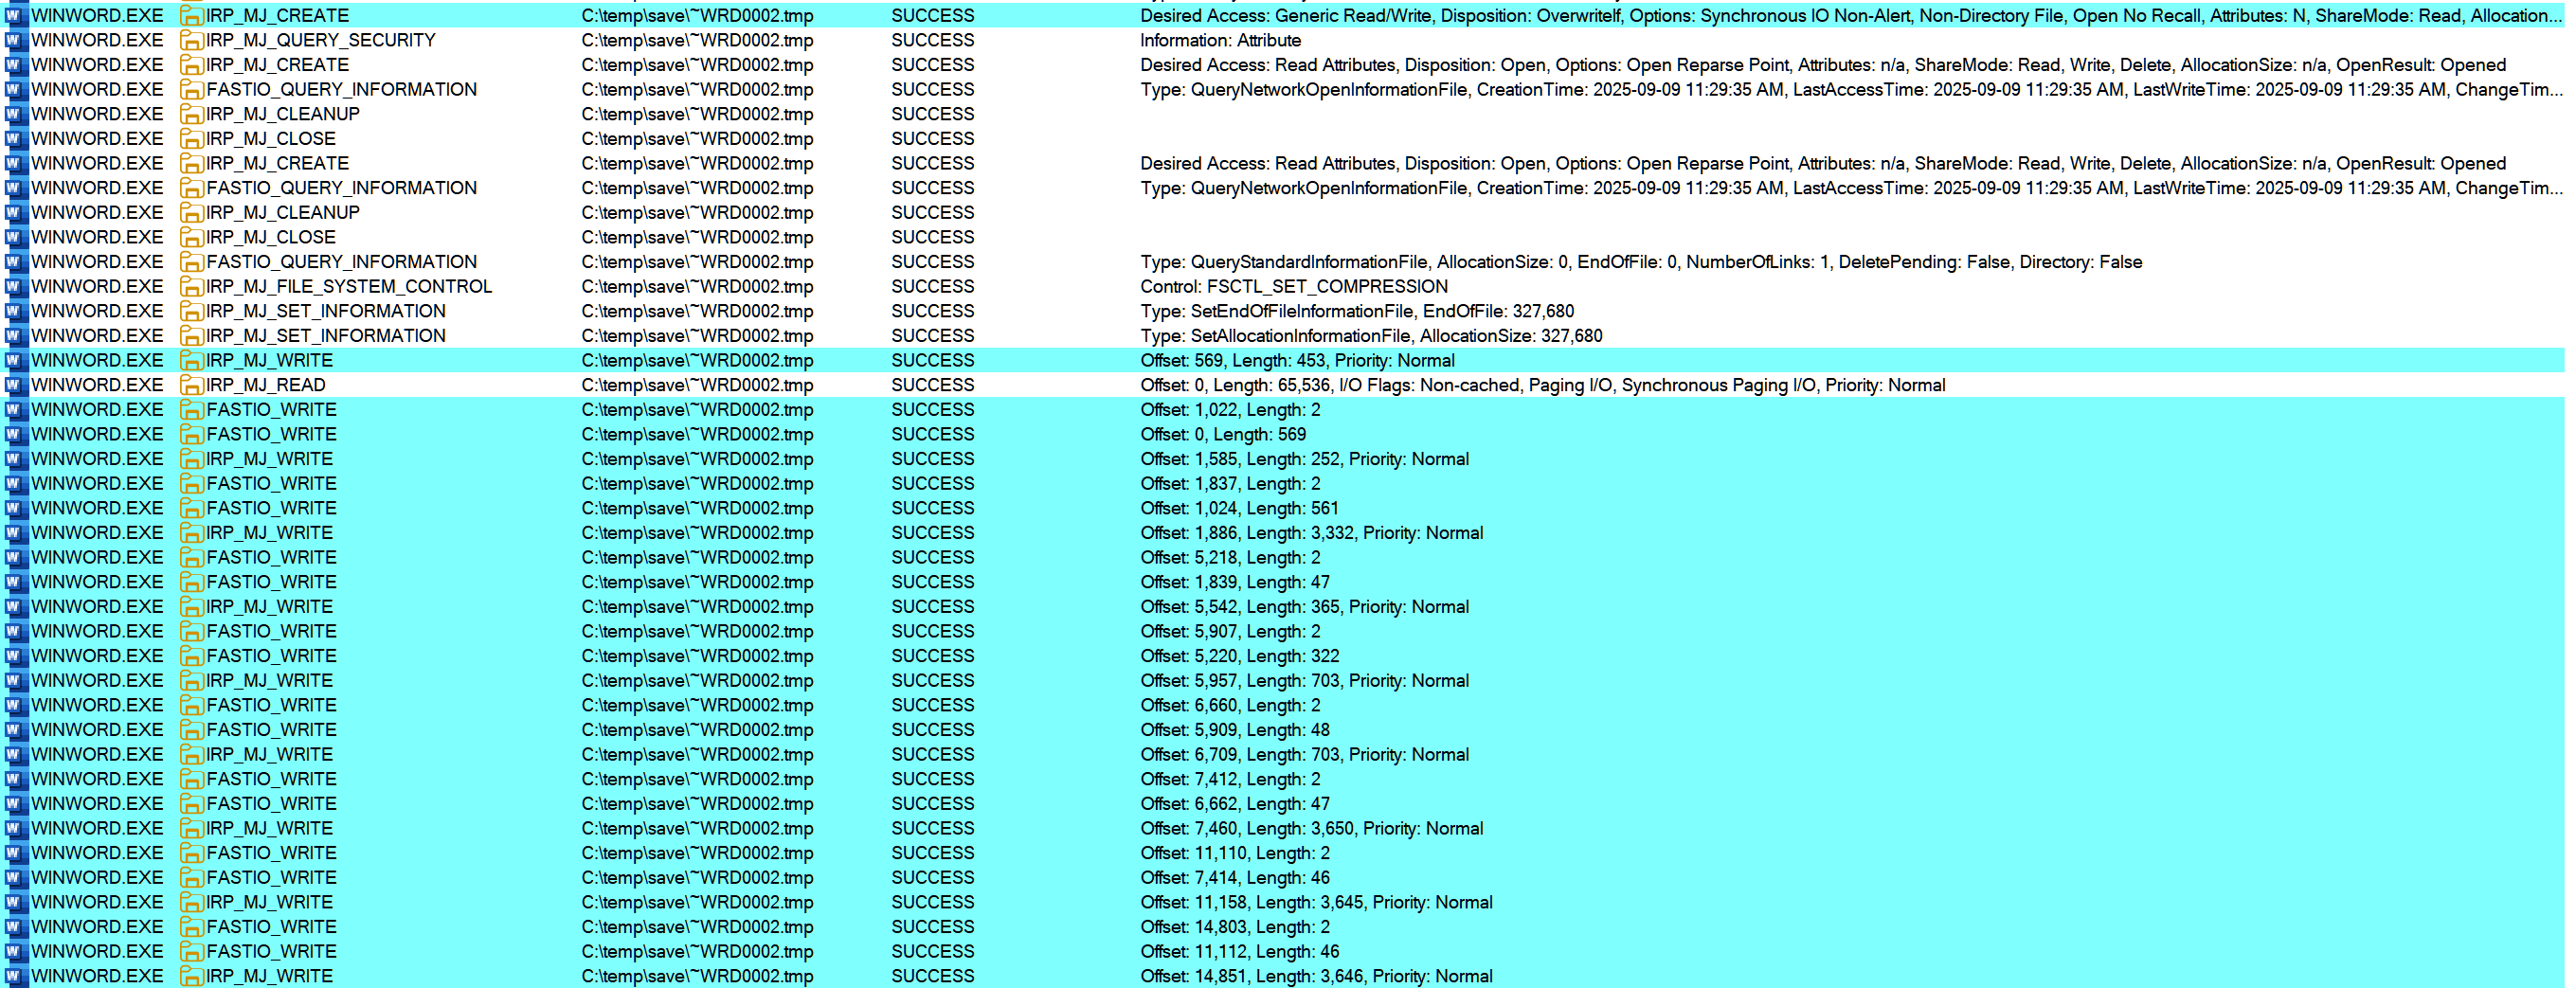Image resolution: width=2576 pixels, height=988 pixels.
Task: Click the file path on the IRP_MJ_FILE_SYSTEM_CONTROL row
Action: pyautogui.click(x=697, y=287)
